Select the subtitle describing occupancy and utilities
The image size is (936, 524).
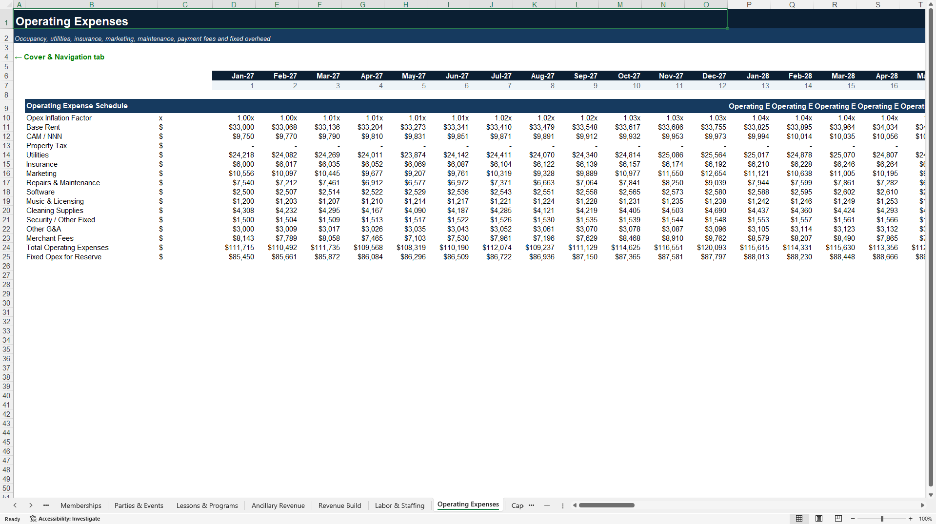(142, 39)
